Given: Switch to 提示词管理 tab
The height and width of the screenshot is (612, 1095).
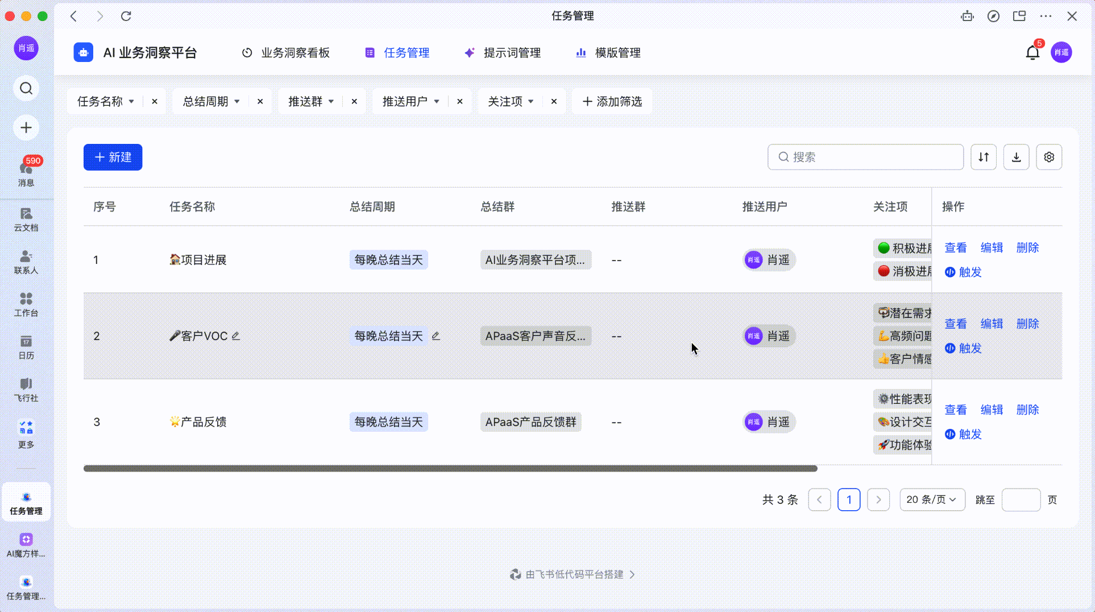Looking at the screenshot, I should 503,53.
